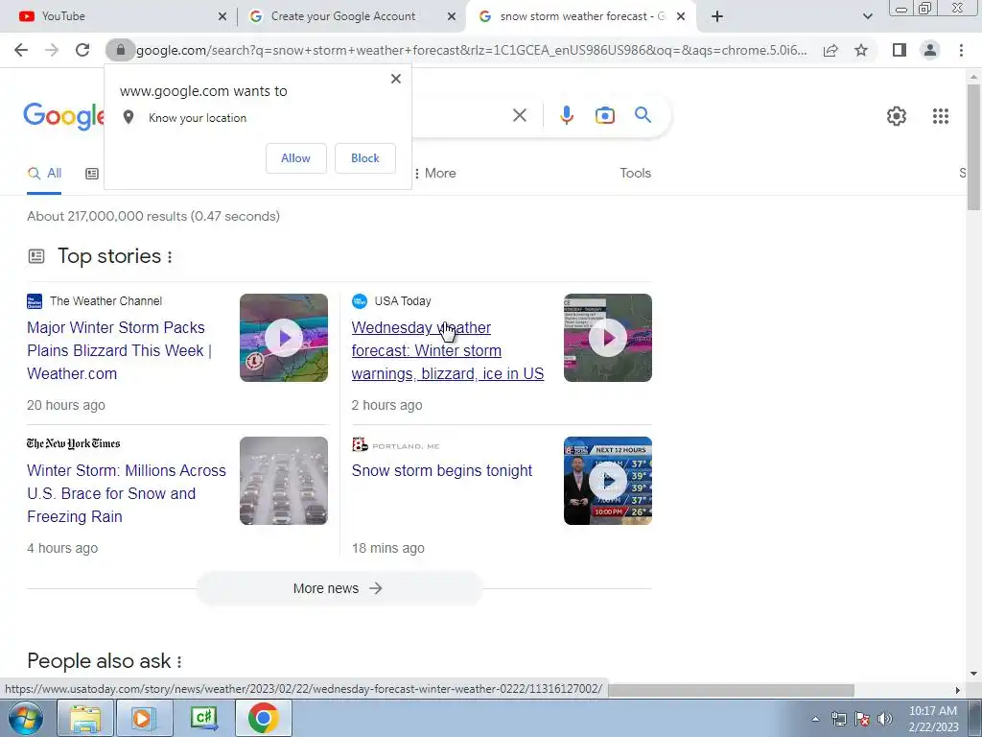Open the search Tools options

click(635, 173)
